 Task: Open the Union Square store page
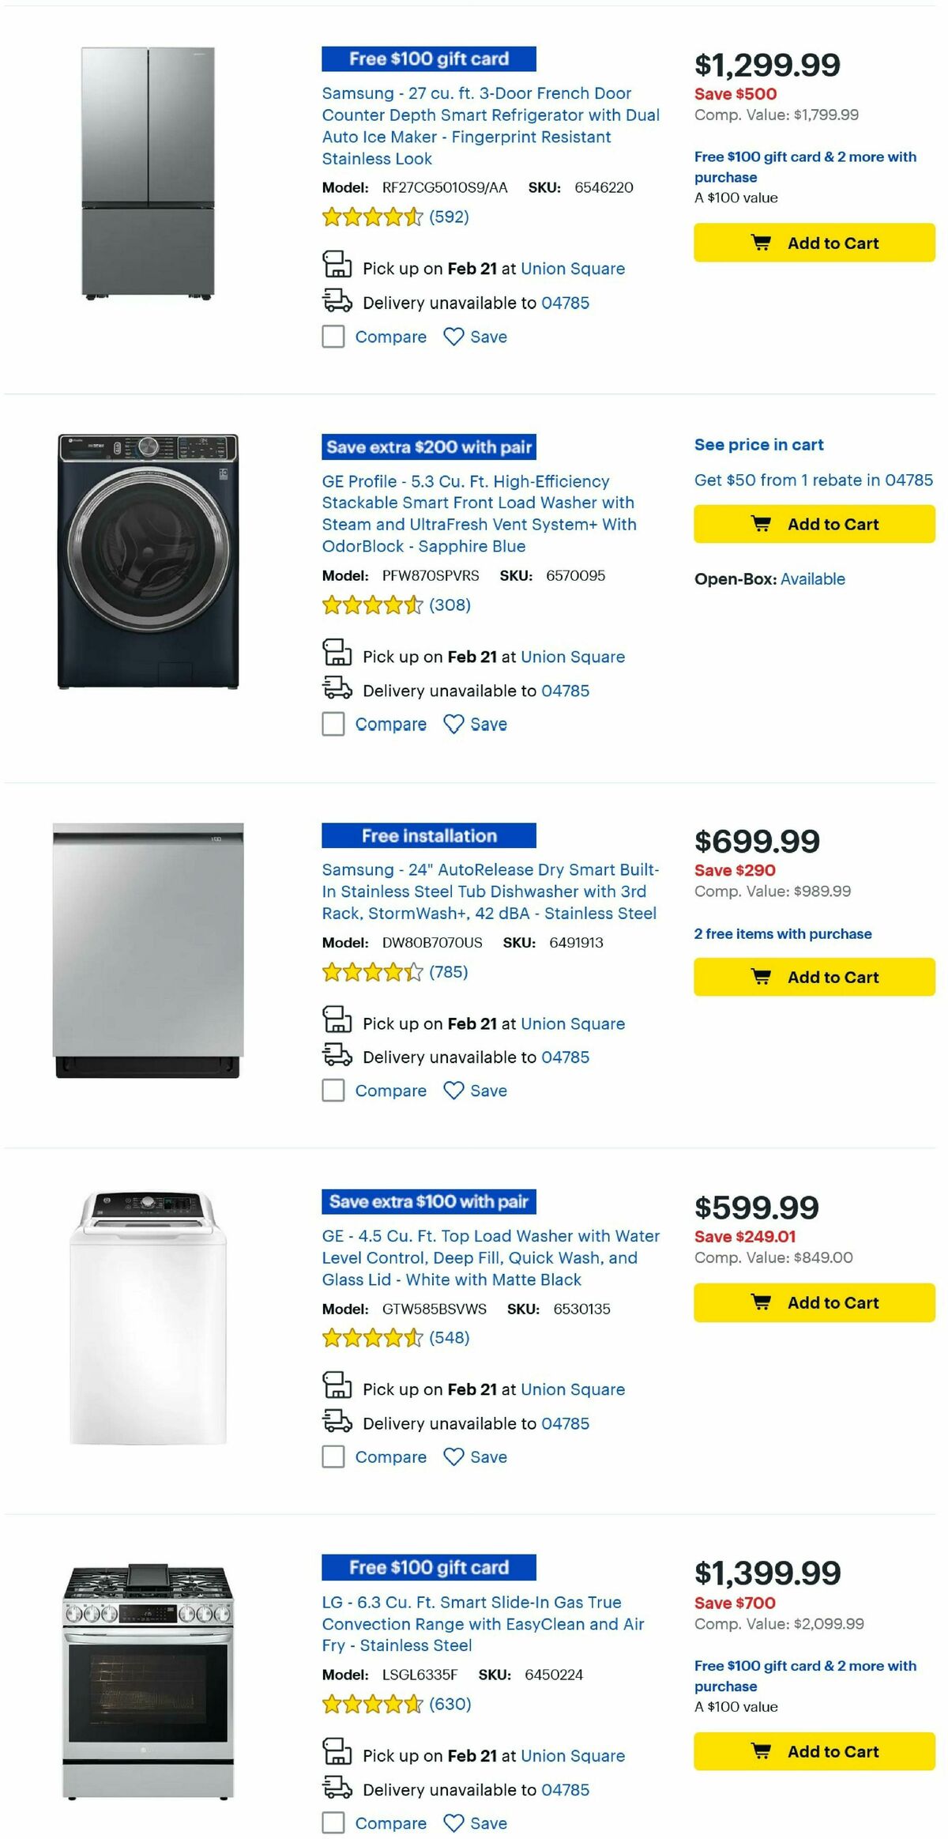pyautogui.click(x=574, y=269)
